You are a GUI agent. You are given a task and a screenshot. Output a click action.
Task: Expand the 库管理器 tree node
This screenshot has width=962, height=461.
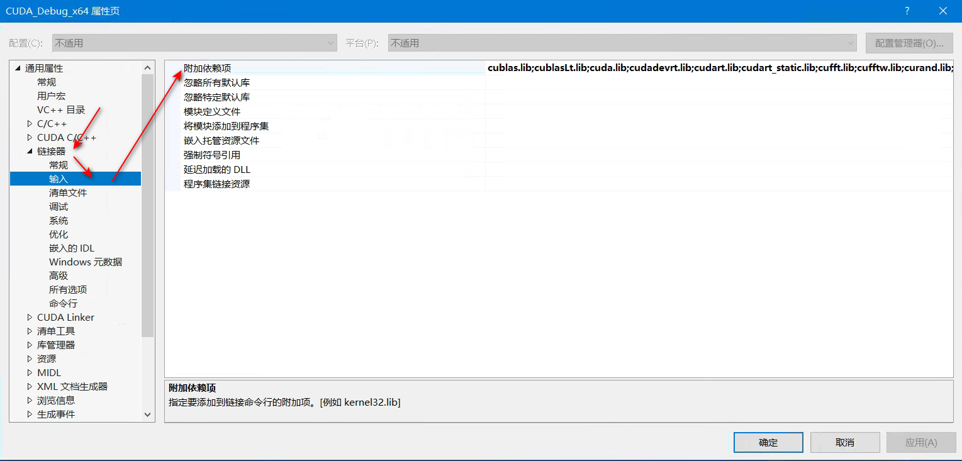click(28, 345)
